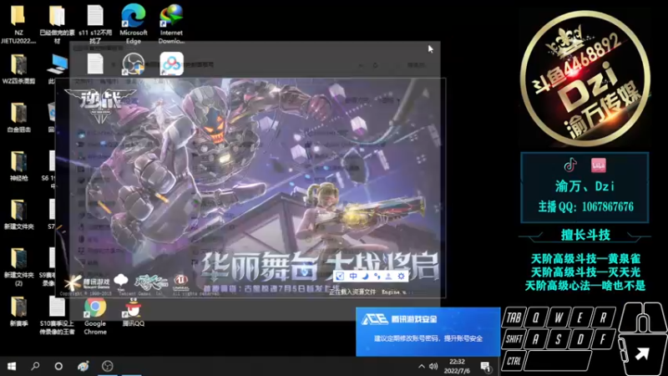Select the S10赛季没上传录像的王者 file

(x=57, y=316)
